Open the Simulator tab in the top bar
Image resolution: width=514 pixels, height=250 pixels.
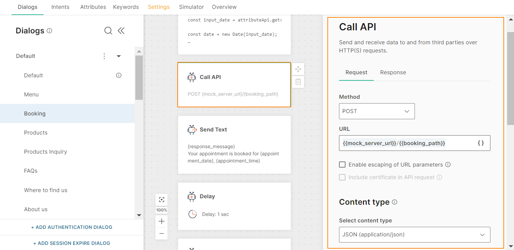point(191,7)
